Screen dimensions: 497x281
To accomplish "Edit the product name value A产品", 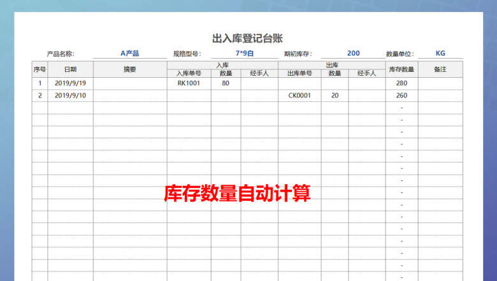I will 130,54.
